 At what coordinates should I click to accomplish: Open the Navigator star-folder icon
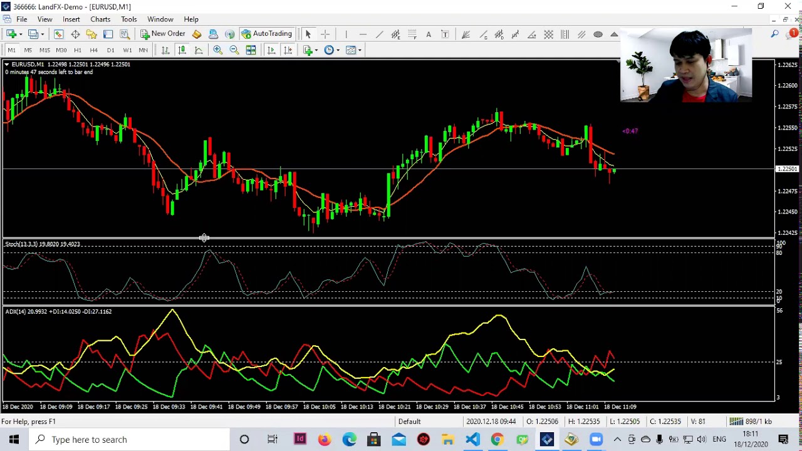[91, 34]
